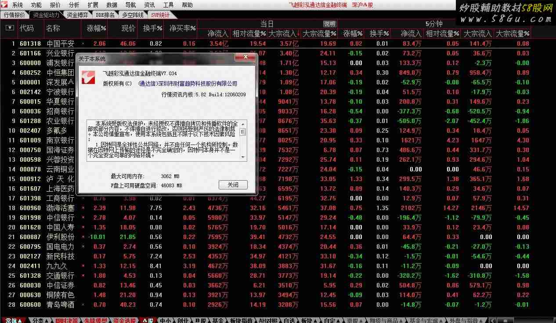The height and width of the screenshot is (323, 556).
Task: Sort by the 现价 column header
Action: pos(128,28)
